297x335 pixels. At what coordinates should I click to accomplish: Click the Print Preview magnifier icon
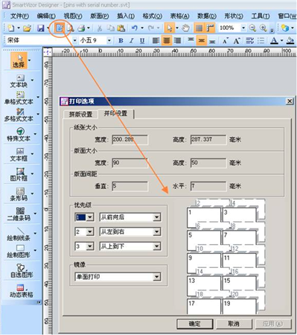pos(71,28)
